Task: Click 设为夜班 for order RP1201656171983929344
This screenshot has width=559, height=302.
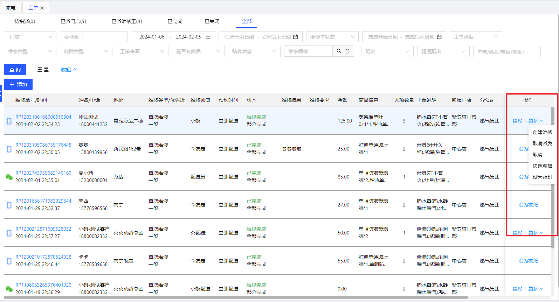Action: point(528,205)
